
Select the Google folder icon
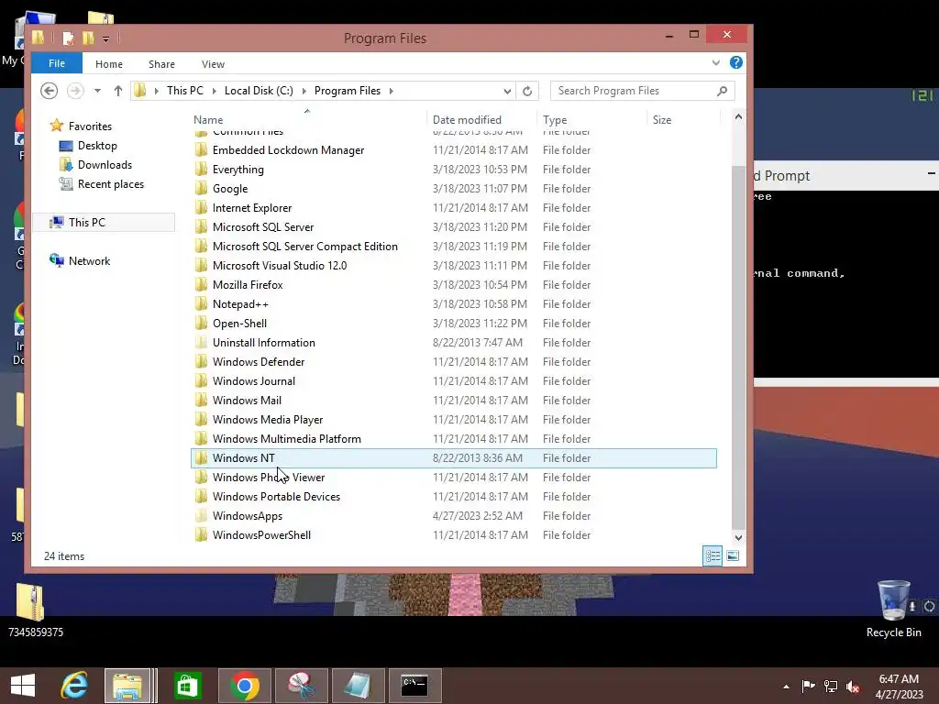tap(202, 189)
